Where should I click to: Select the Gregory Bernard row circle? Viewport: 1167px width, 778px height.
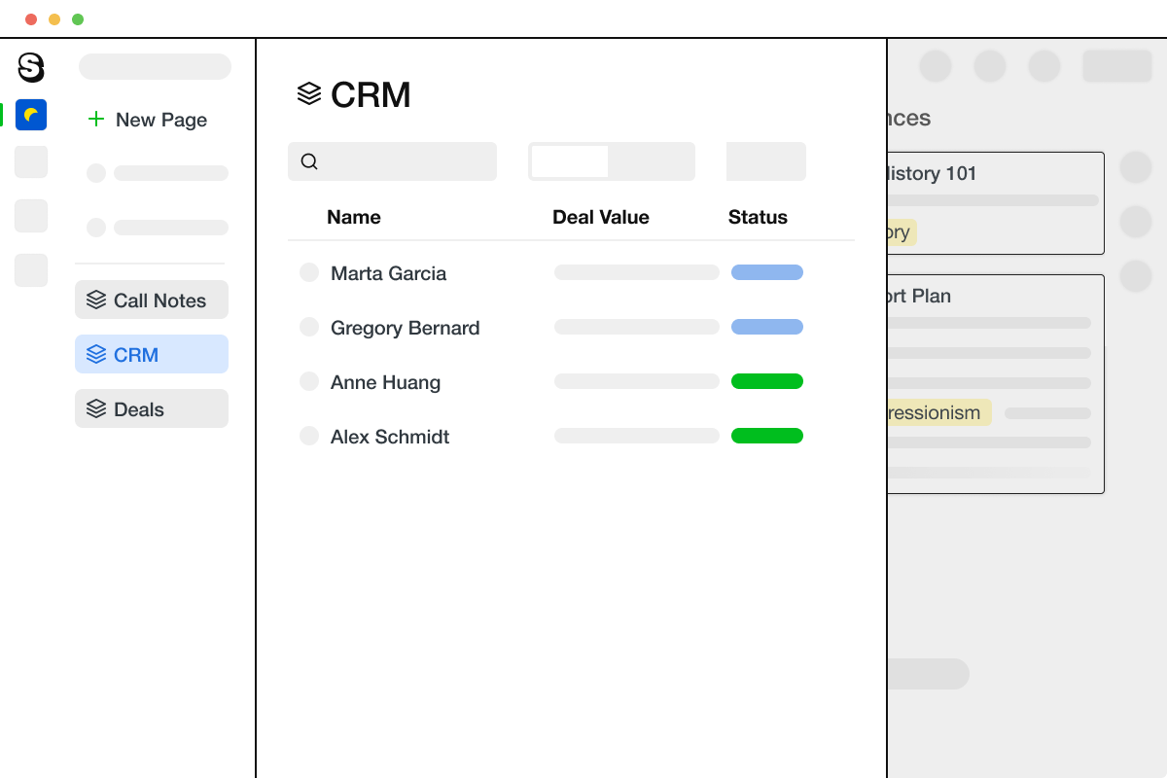(309, 328)
